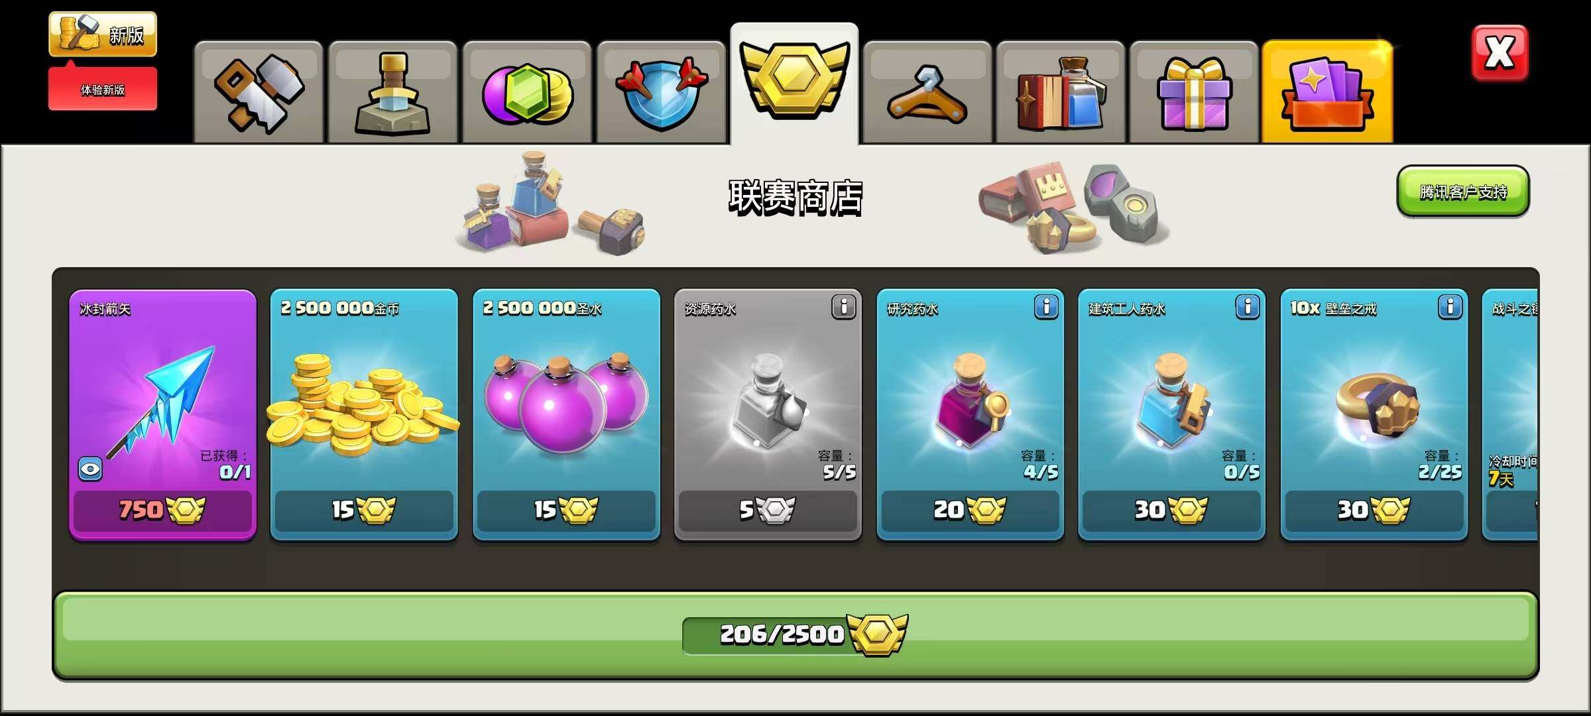
Task: Open the purple cards special offers tab
Action: tap(1327, 92)
